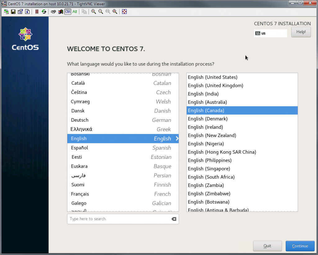Click the Quit button
Viewport: 318px width, 255px height.
(267, 246)
